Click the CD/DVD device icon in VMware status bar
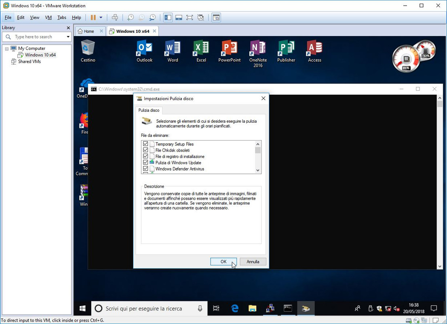This screenshot has width=447, height=324. click(x=416, y=320)
